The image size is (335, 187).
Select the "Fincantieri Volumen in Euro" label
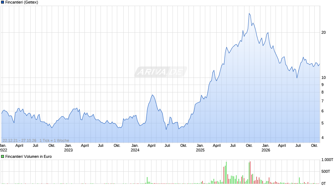pyautogui.click(x=29, y=156)
